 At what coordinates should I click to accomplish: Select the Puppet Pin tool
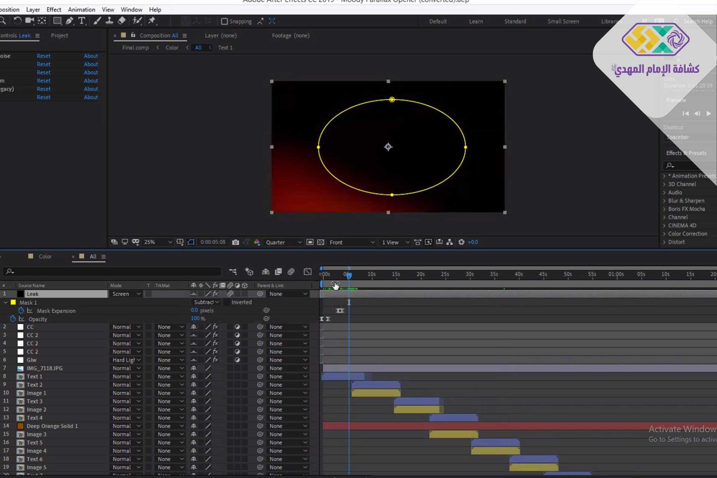pyautogui.click(x=152, y=21)
